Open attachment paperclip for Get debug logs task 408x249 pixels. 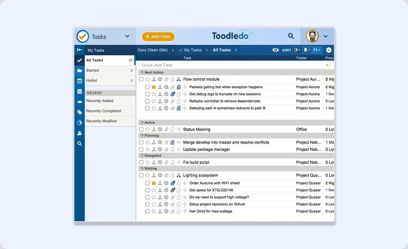[x=172, y=94]
